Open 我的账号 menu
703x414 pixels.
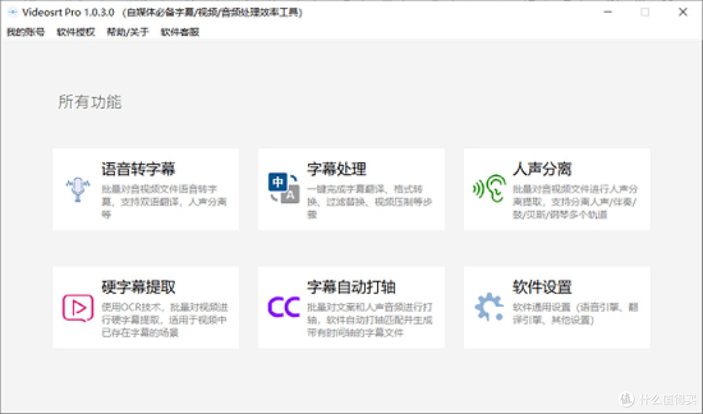click(25, 32)
